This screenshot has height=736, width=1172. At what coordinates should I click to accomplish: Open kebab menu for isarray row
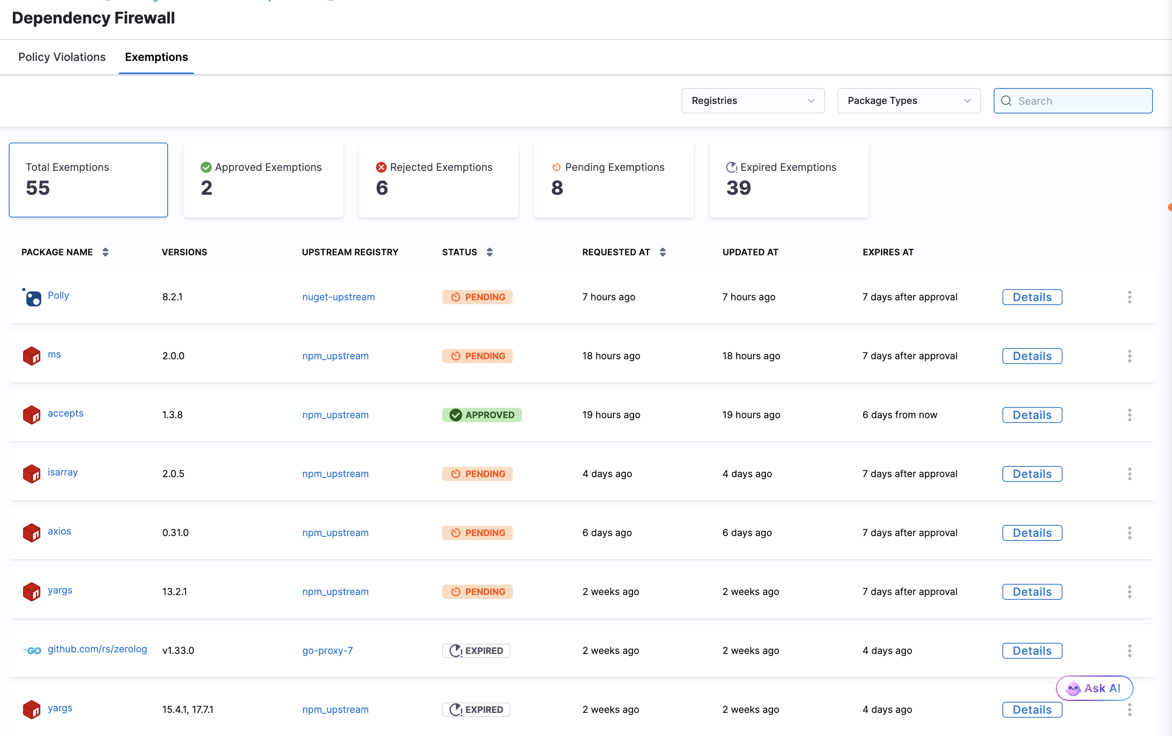tap(1129, 474)
